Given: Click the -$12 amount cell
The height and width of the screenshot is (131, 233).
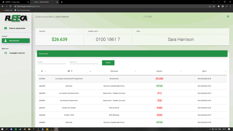Looking at the screenshot, I should (x=159, y=93).
